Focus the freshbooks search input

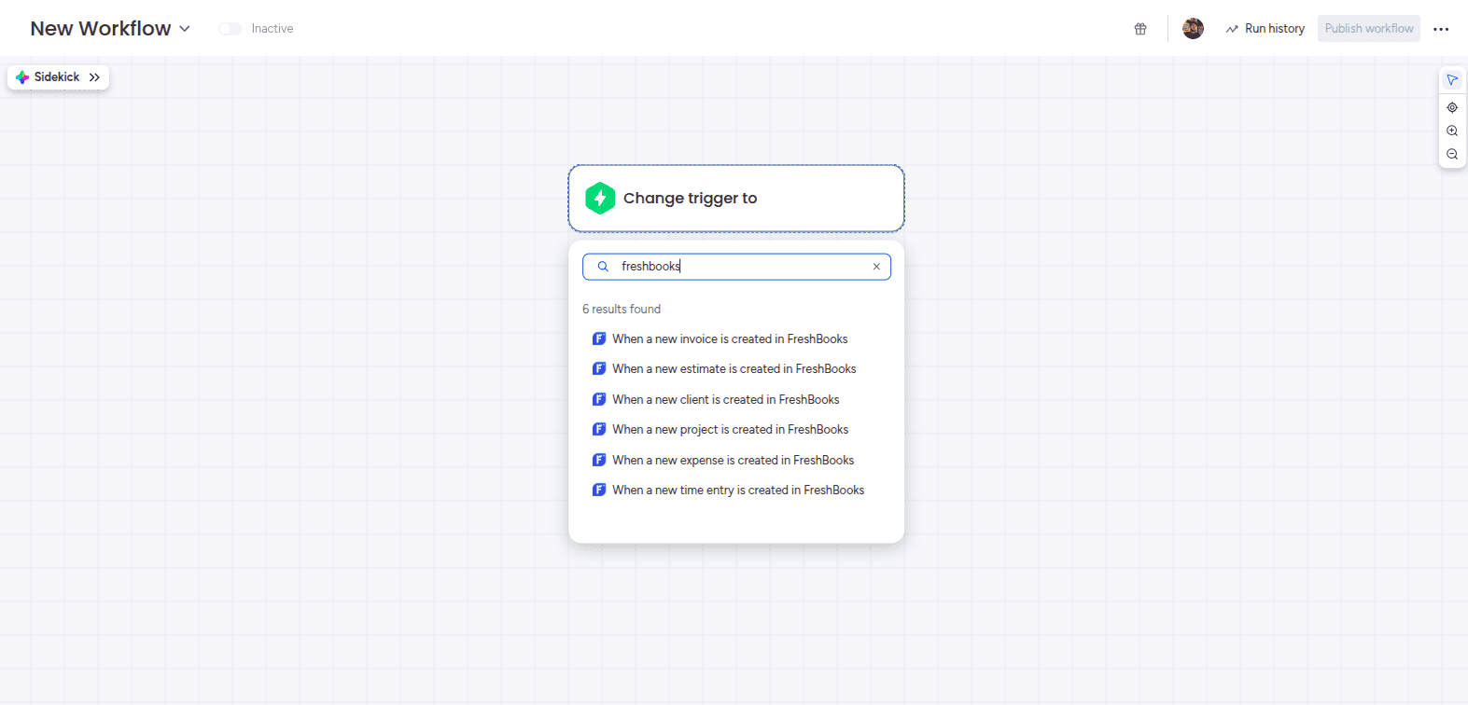[736, 267]
